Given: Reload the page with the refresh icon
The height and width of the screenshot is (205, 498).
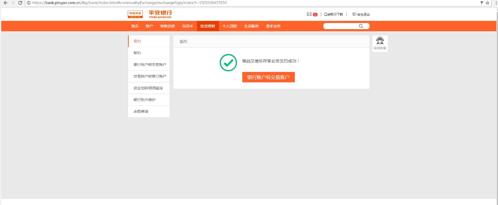Looking at the screenshot, I should [20, 3].
